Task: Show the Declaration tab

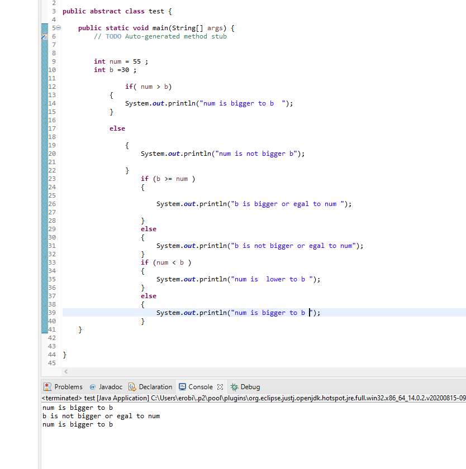Action: pyautogui.click(x=150, y=387)
